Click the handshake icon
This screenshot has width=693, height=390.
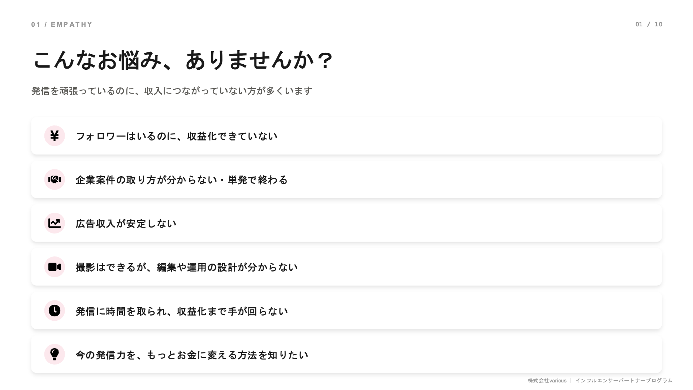[55, 179]
